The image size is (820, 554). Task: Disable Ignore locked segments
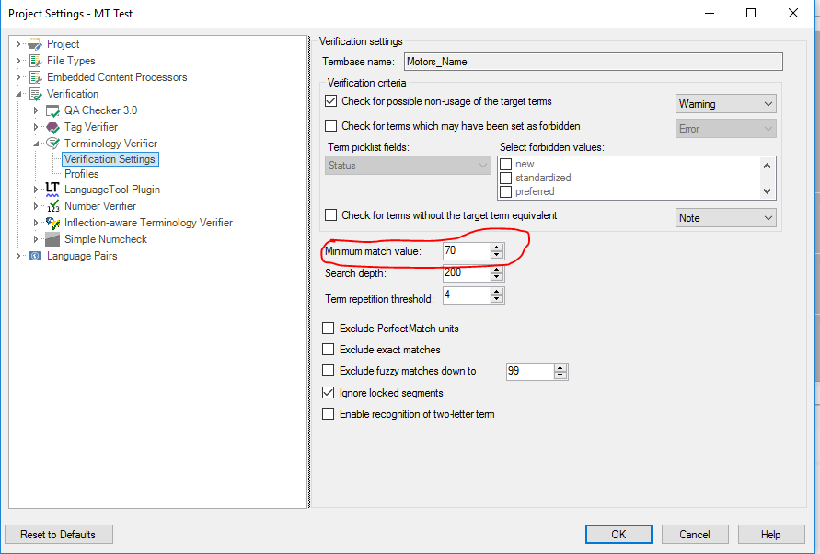click(328, 393)
